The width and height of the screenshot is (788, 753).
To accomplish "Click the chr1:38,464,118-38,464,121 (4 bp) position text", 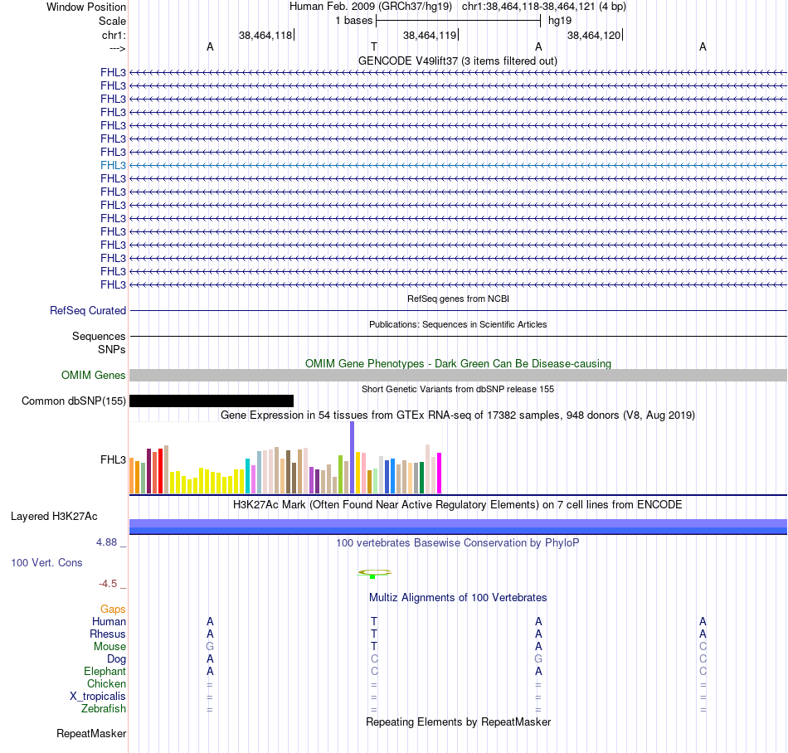I will click(544, 7).
